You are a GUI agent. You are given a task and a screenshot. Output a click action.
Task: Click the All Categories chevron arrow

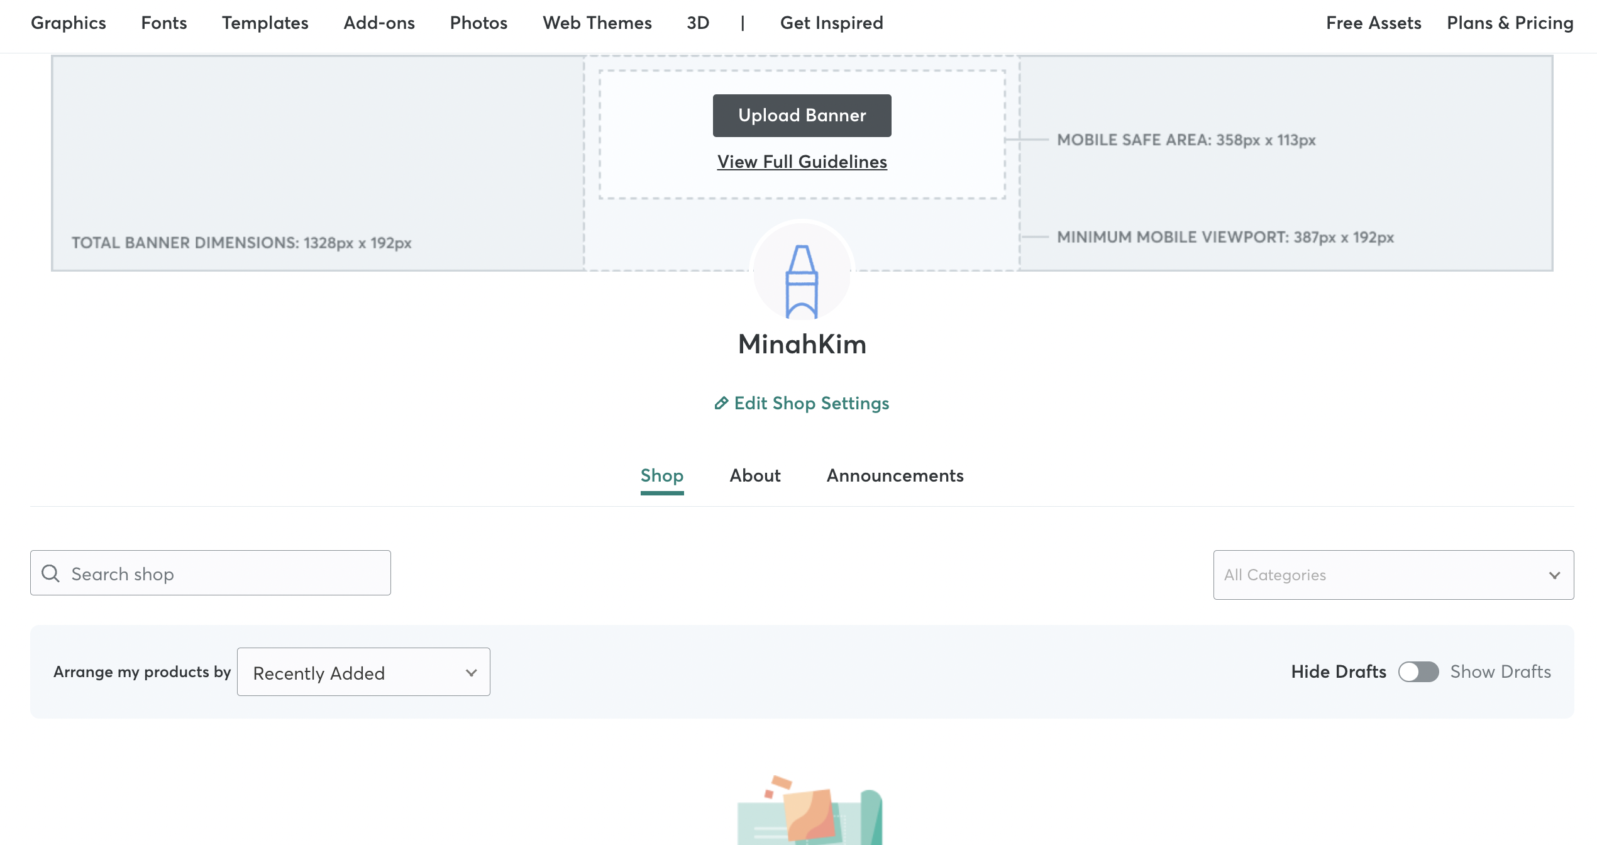coord(1555,575)
